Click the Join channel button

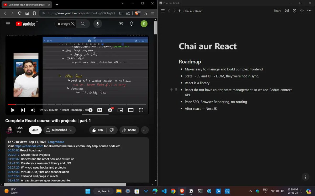(x=35, y=130)
